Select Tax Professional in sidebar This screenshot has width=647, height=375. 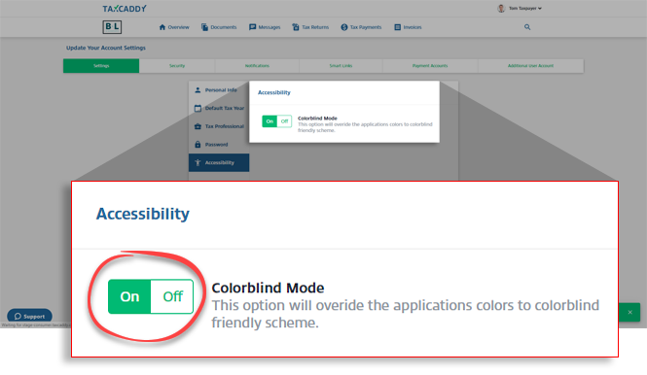pos(219,126)
